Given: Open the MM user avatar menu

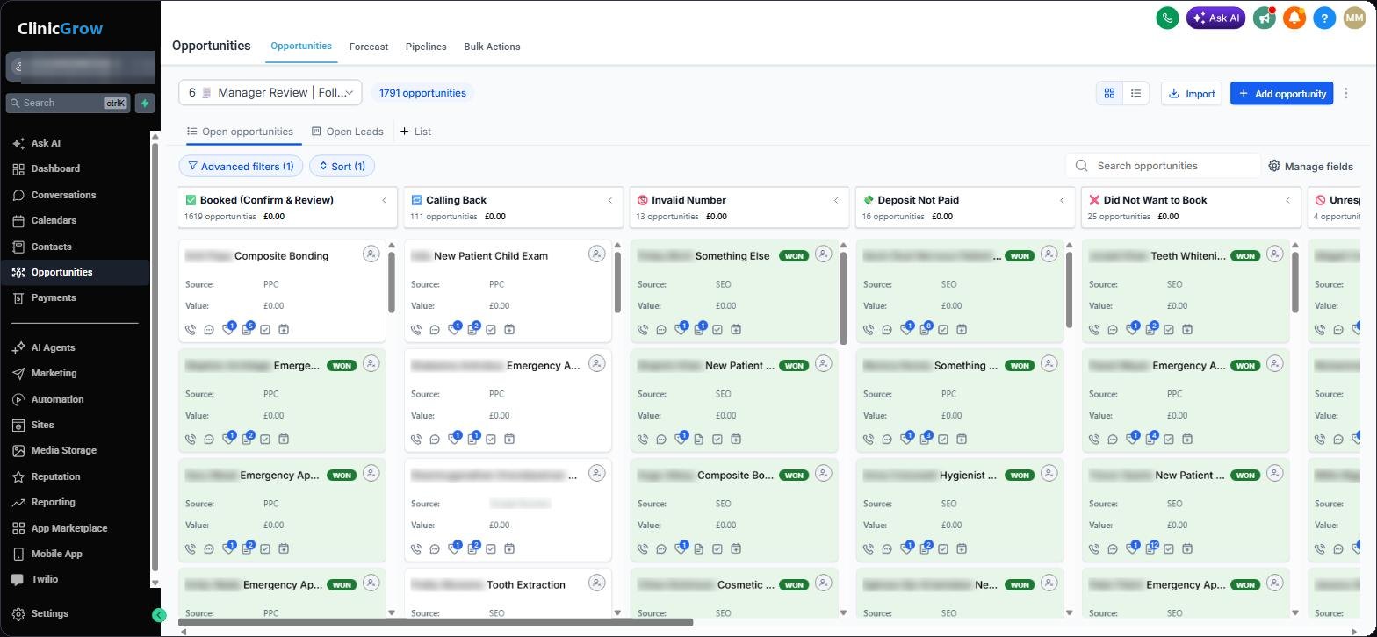Looking at the screenshot, I should [1354, 18].
